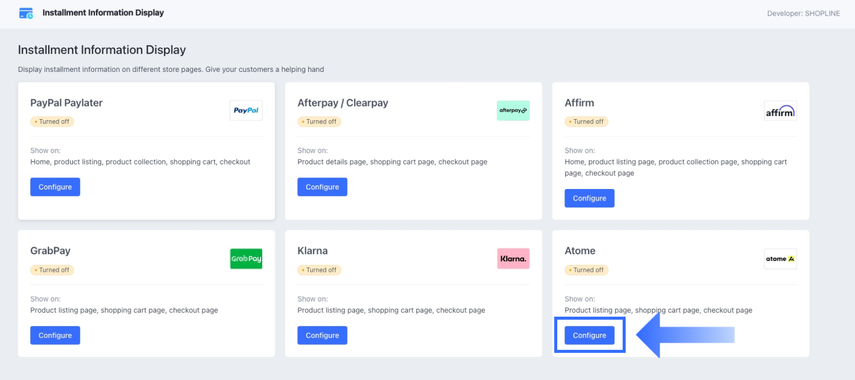Click the Atome logo icon
This screenshot has width=855, height=380.
(780, 259)
